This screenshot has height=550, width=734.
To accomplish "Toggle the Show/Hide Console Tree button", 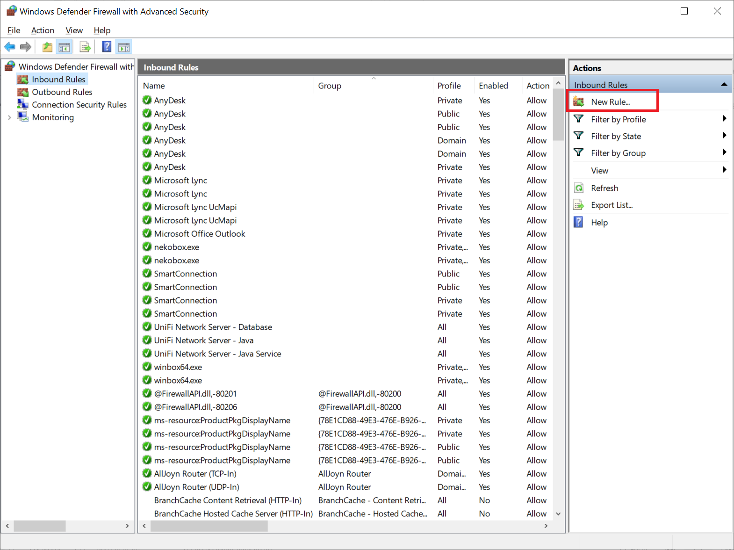I will coord(64,47).
